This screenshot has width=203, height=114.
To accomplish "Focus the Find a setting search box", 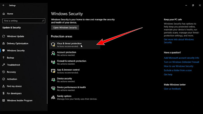I will 24,21.
